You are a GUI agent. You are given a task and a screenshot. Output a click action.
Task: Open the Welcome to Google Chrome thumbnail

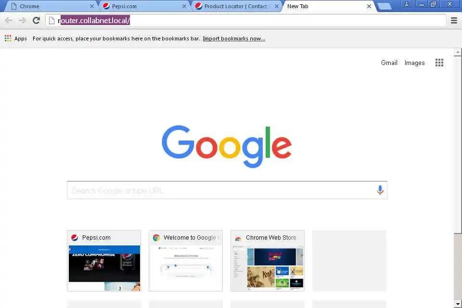pyautogui.click(x=186, y=261)
